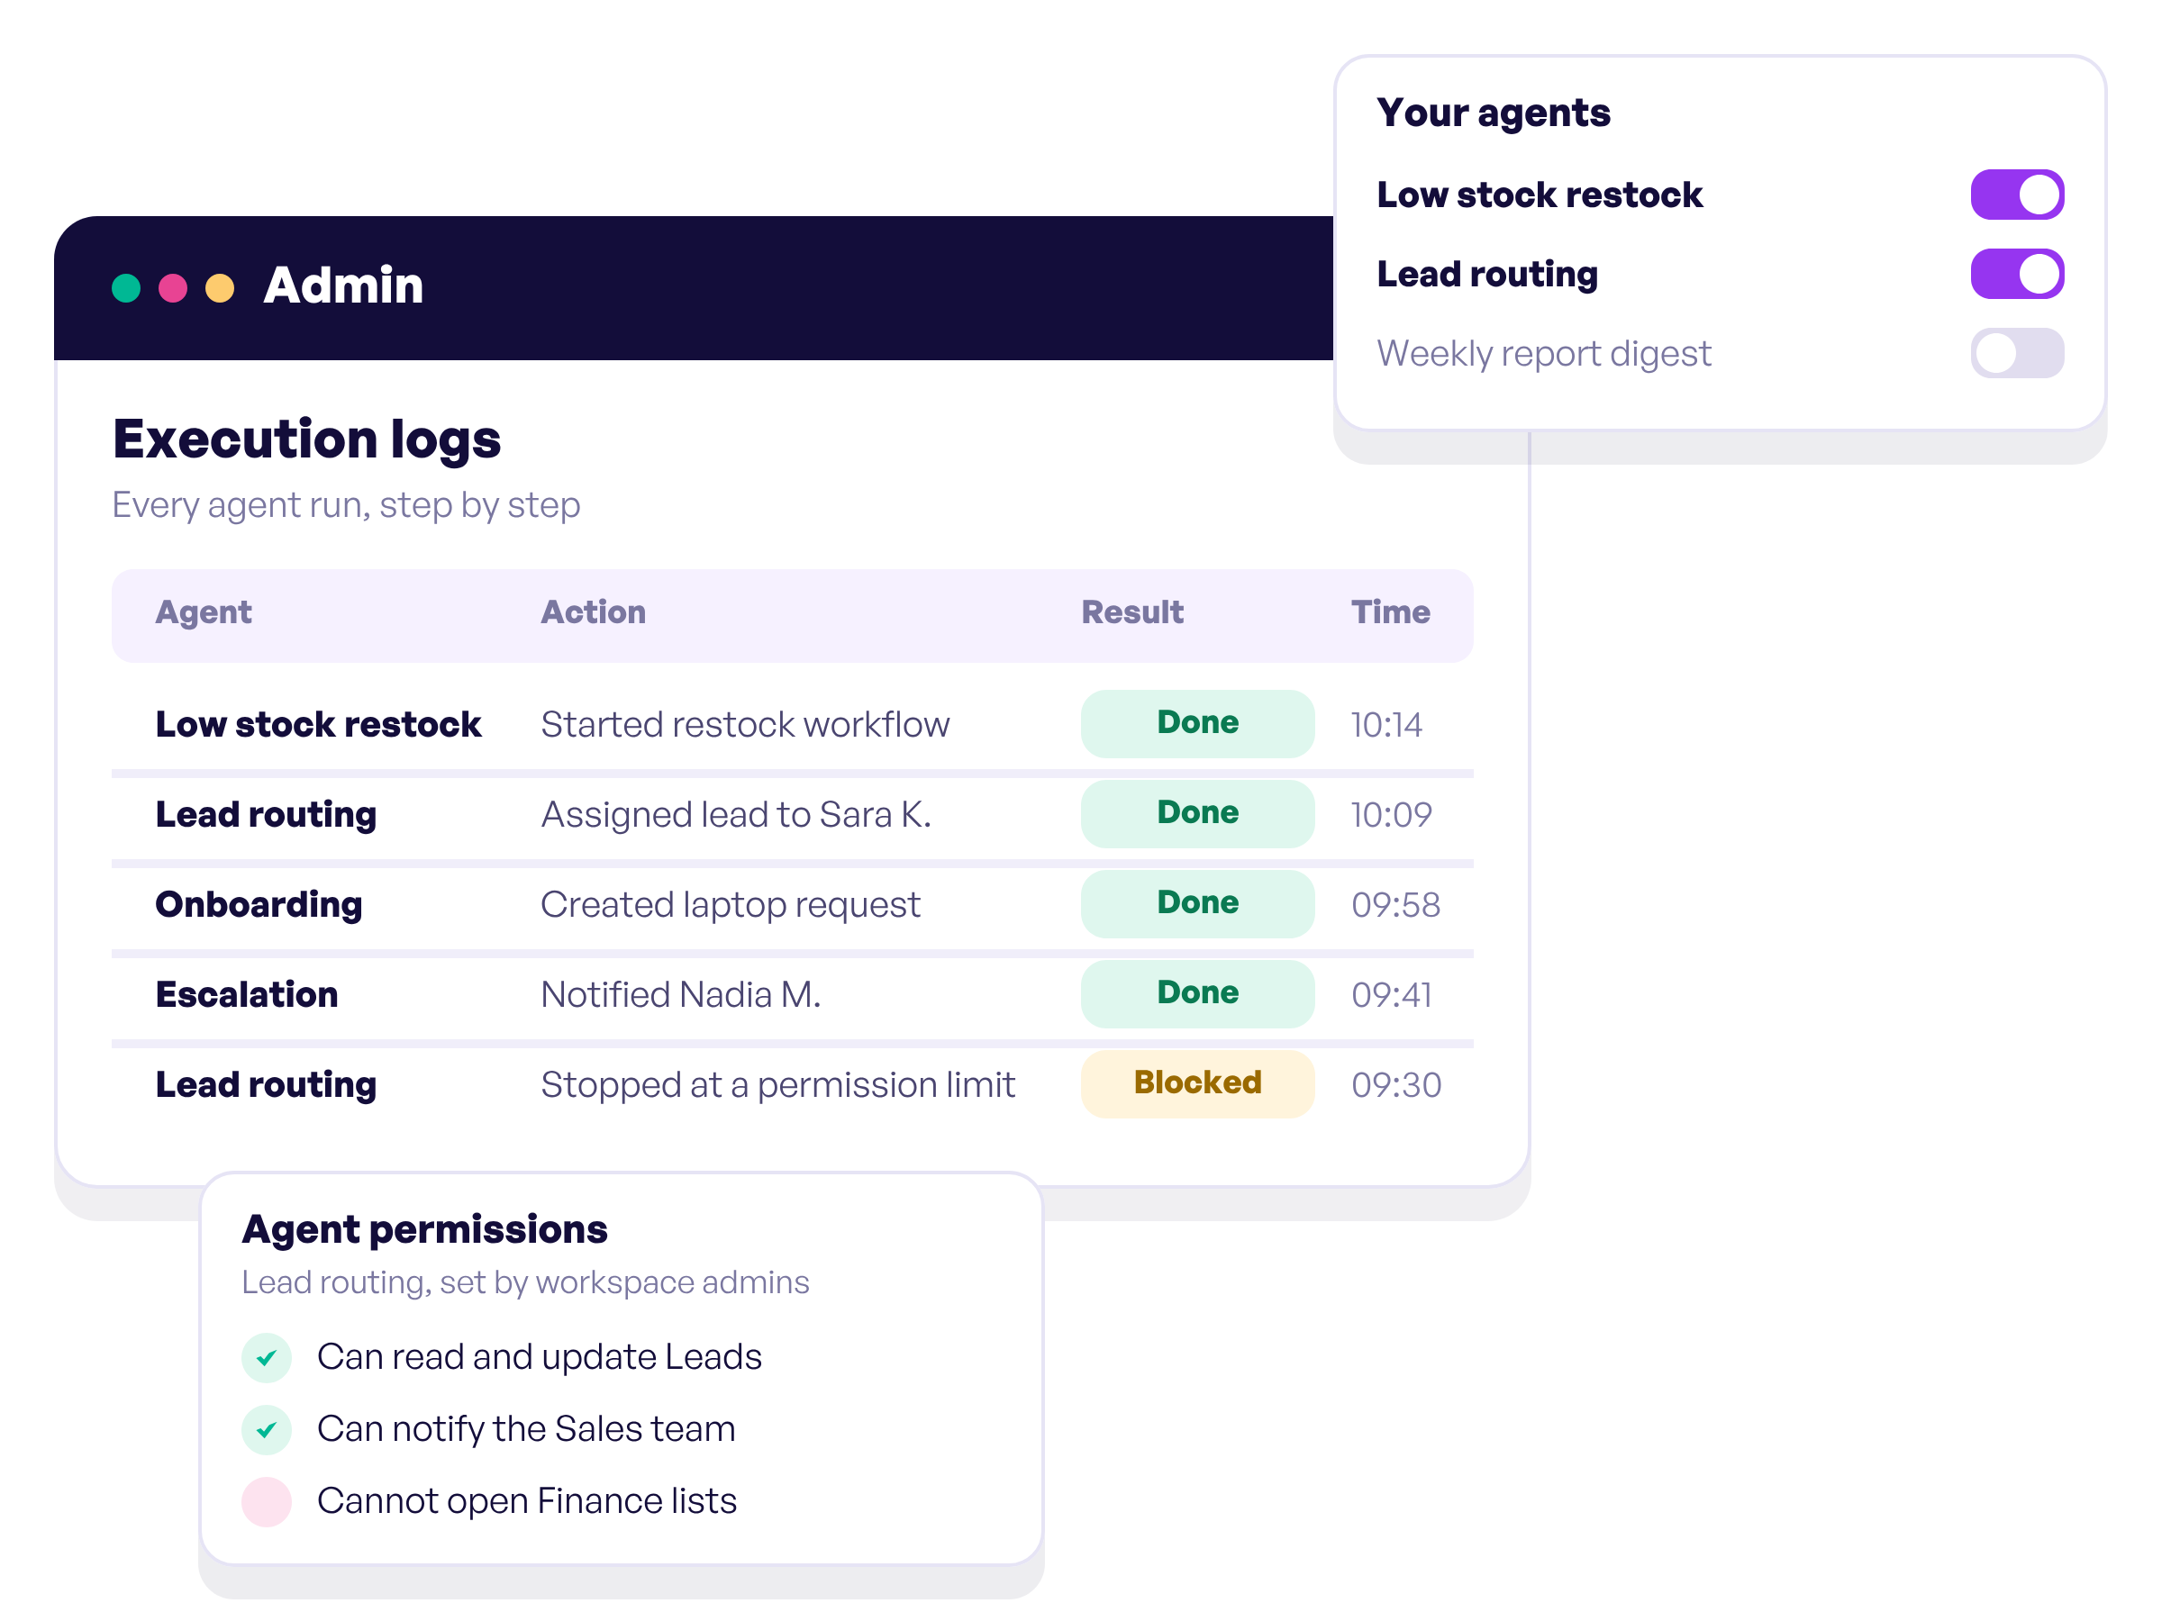This screenshot has height=1621, width=2162.
Task: Click Done badge in the Onboarding row
Action: pos(1197,904)
